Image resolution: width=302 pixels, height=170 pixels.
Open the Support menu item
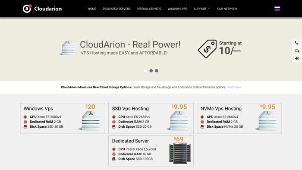click(200, 9)
